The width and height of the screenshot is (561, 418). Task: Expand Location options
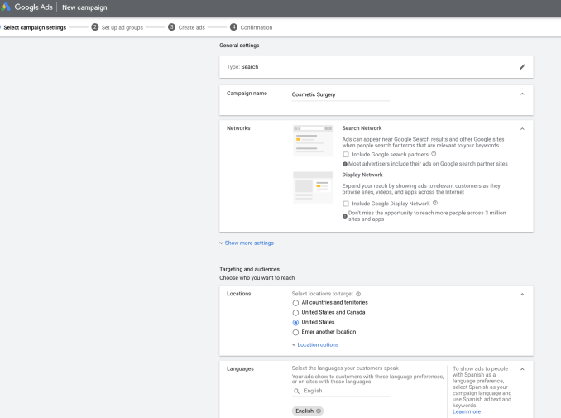315,344
